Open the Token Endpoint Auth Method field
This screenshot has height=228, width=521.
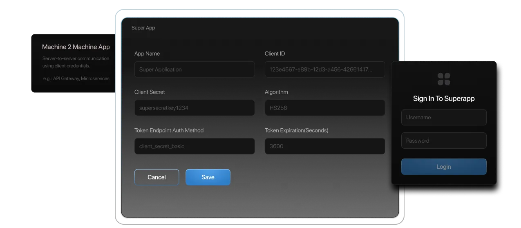195,146
